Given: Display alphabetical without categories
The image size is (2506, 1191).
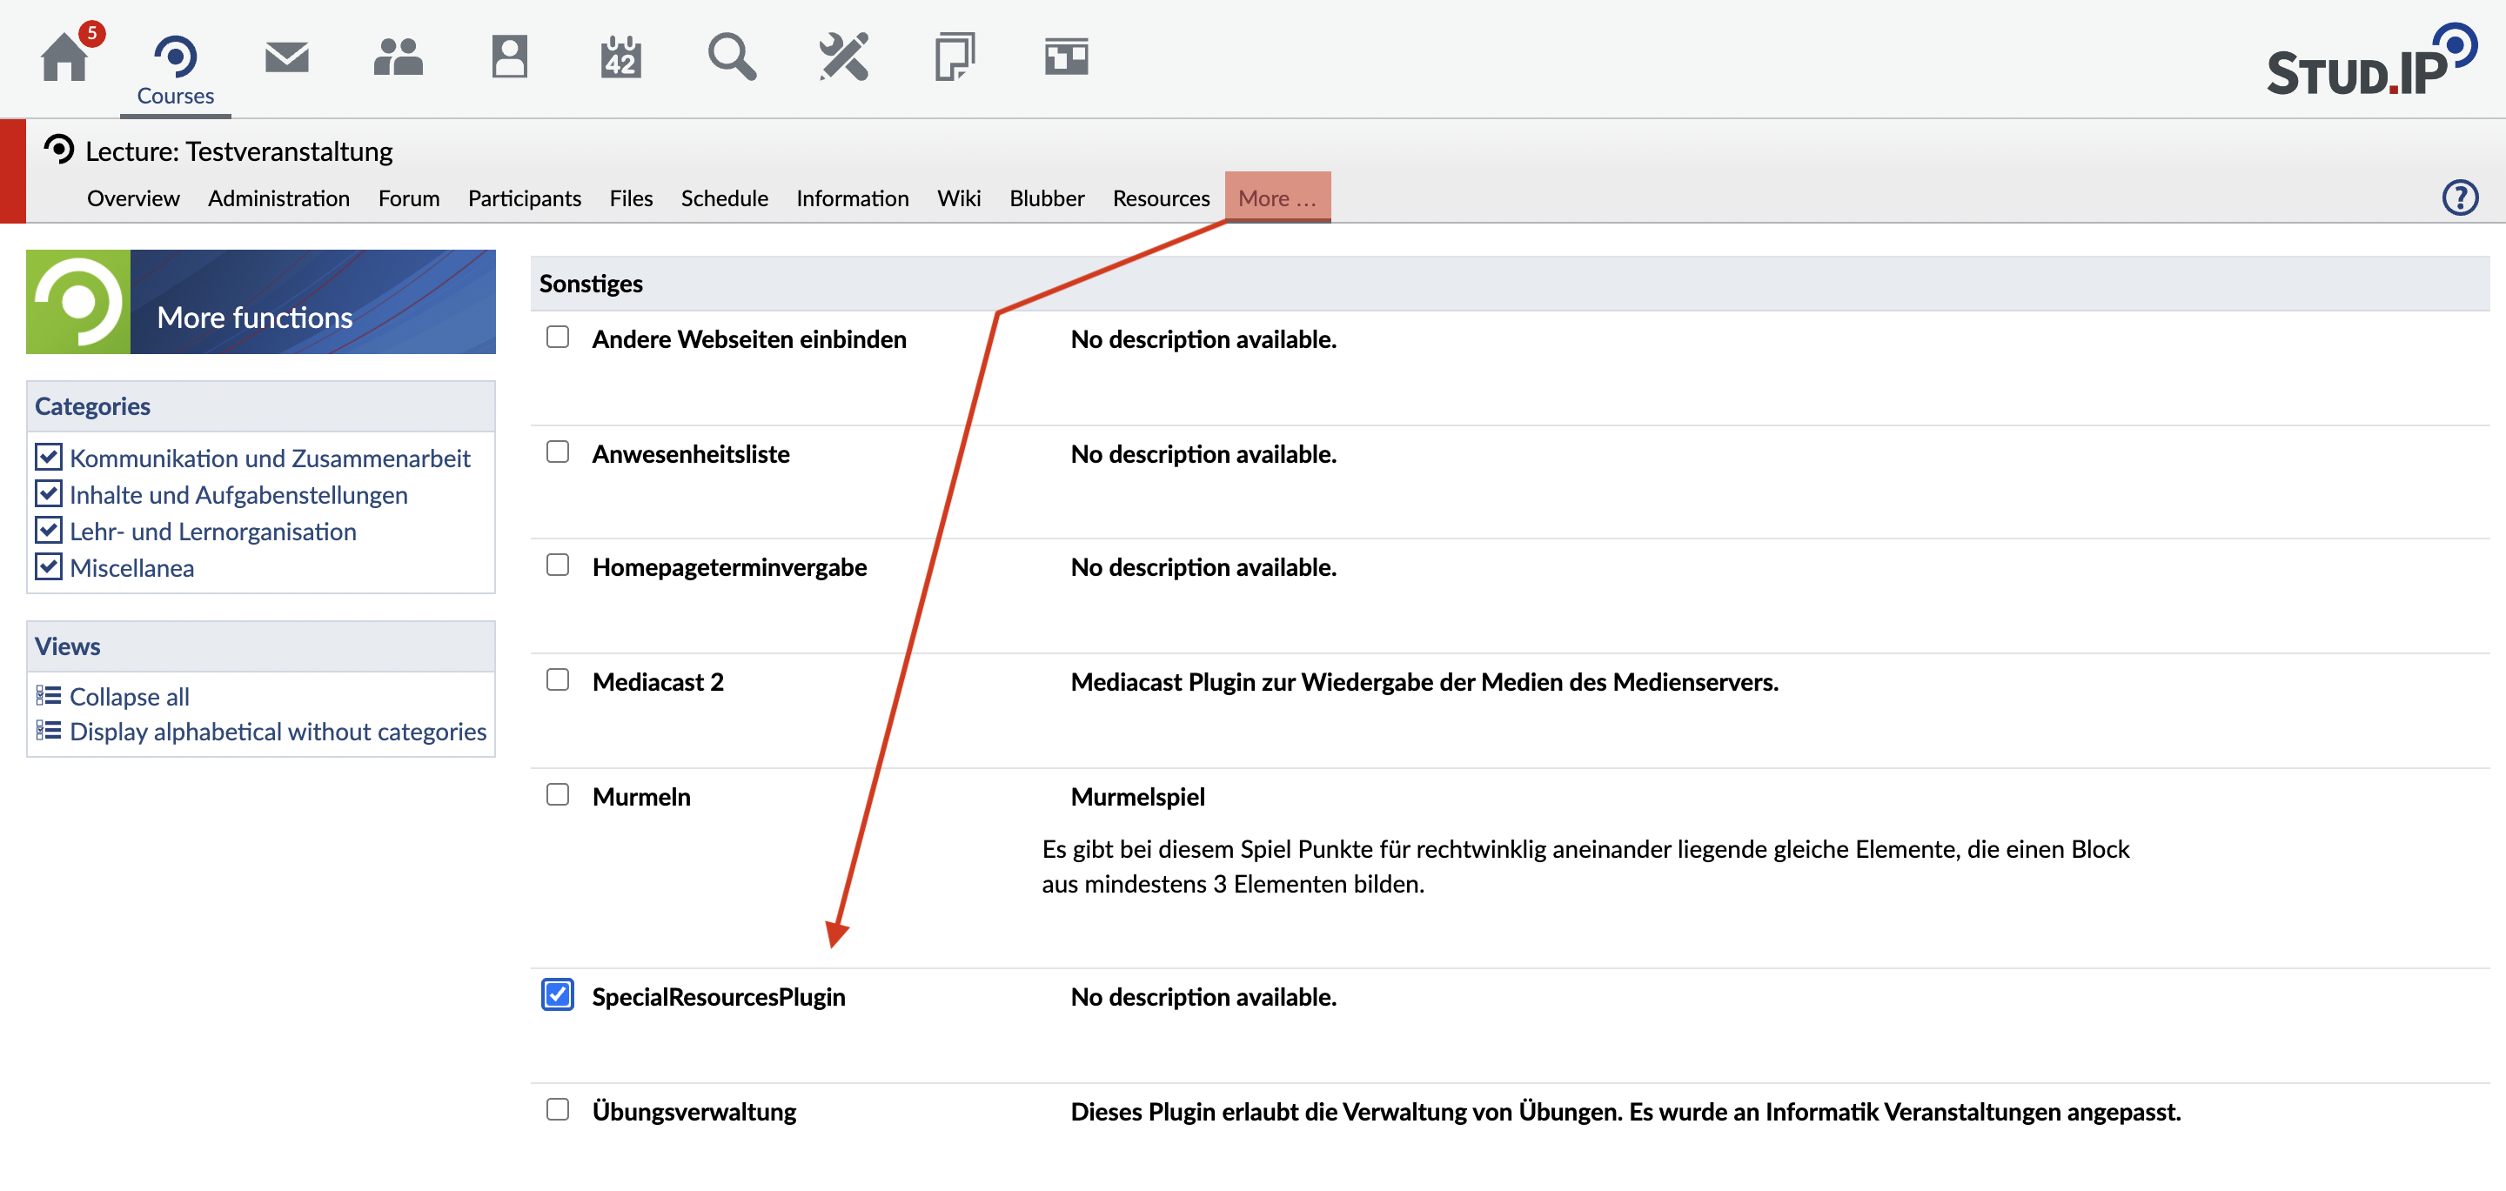Looking at the screenshot, I should pos(278,732).
